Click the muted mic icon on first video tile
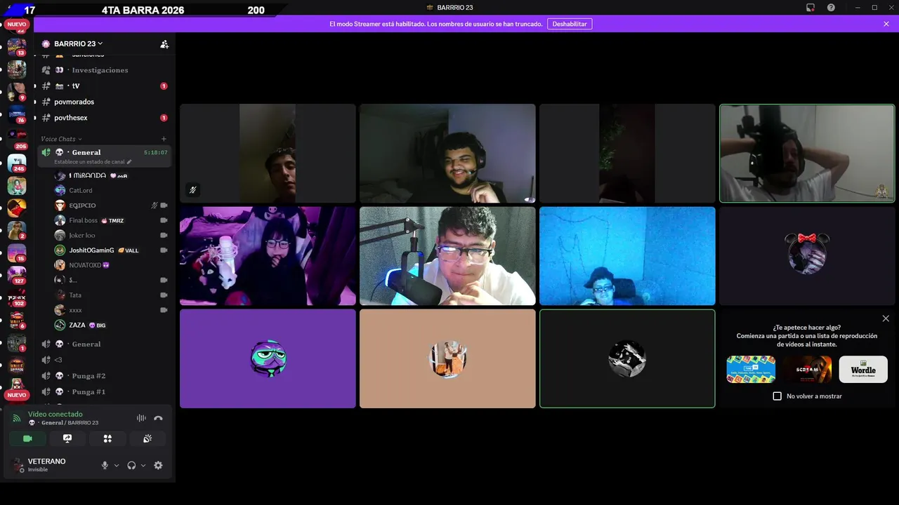Viewport: 899px width, 505px height. (192, 190)
